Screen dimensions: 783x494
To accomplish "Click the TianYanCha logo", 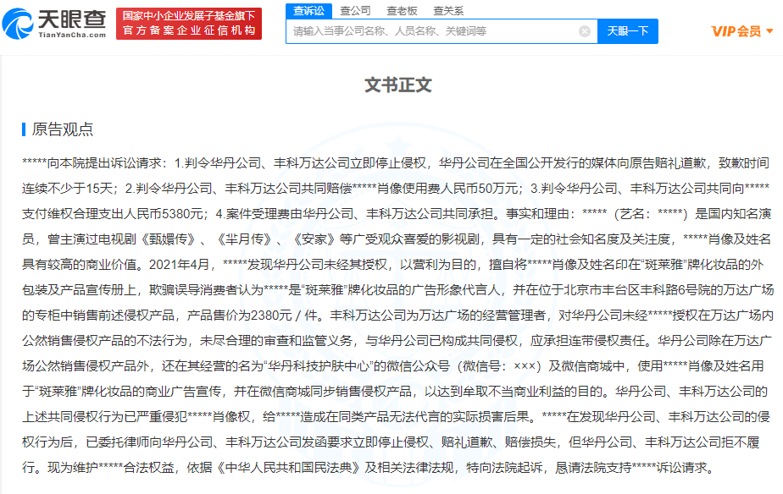I will point(54,23).
